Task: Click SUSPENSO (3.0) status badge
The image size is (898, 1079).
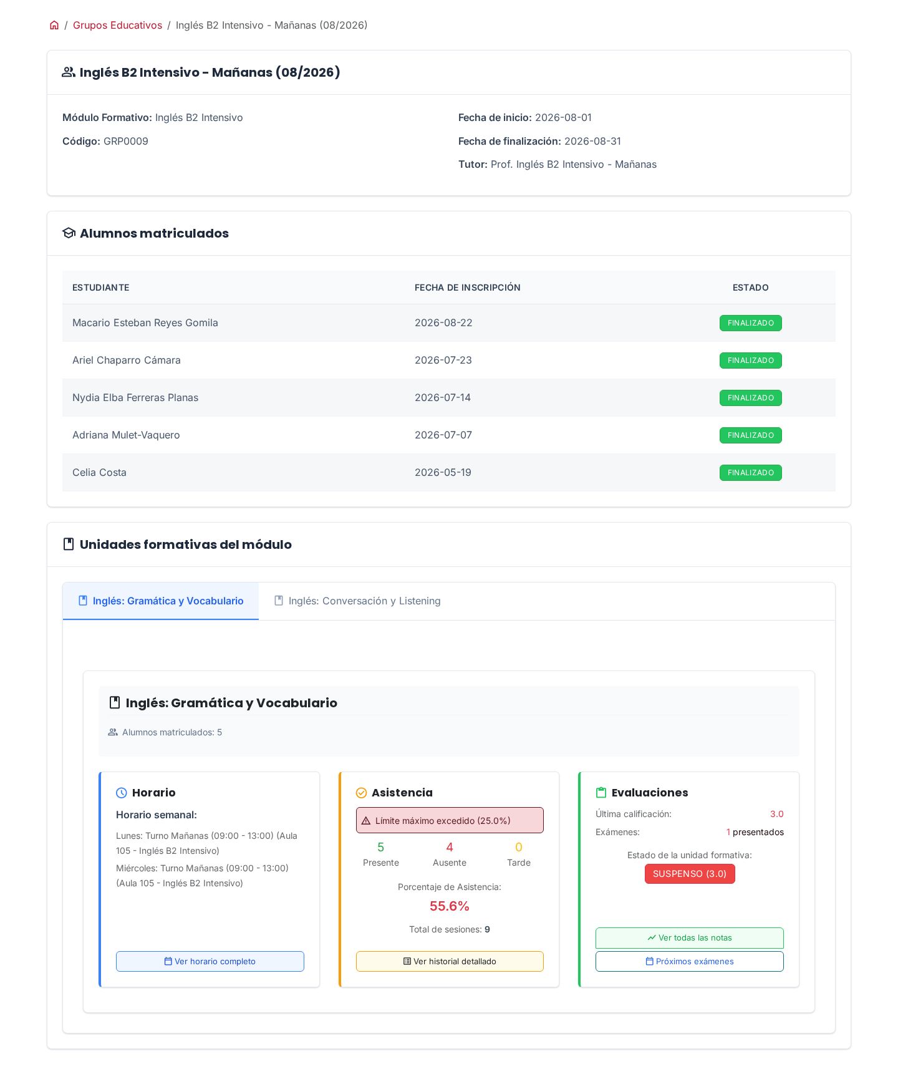Action: [690, 874]
